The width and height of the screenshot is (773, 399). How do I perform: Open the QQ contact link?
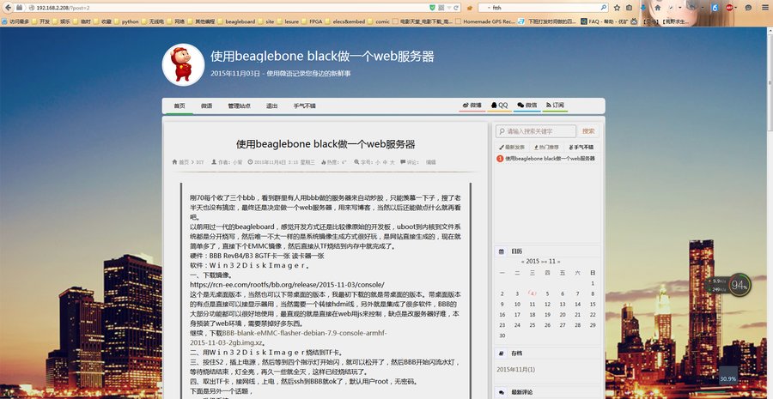(x=500, y=106)
